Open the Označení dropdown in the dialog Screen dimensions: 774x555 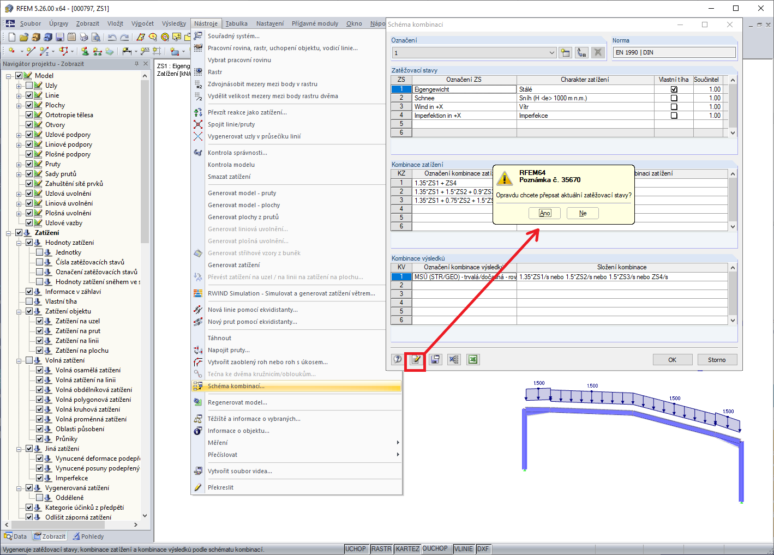pyautogui.click(x=551, y=53)
